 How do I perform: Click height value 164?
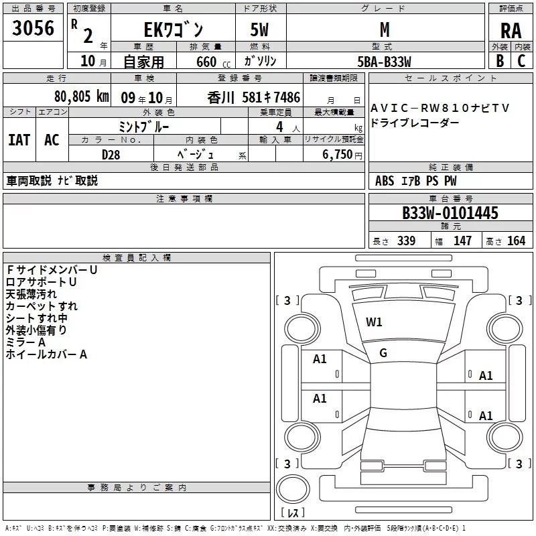tap(516, 241)
